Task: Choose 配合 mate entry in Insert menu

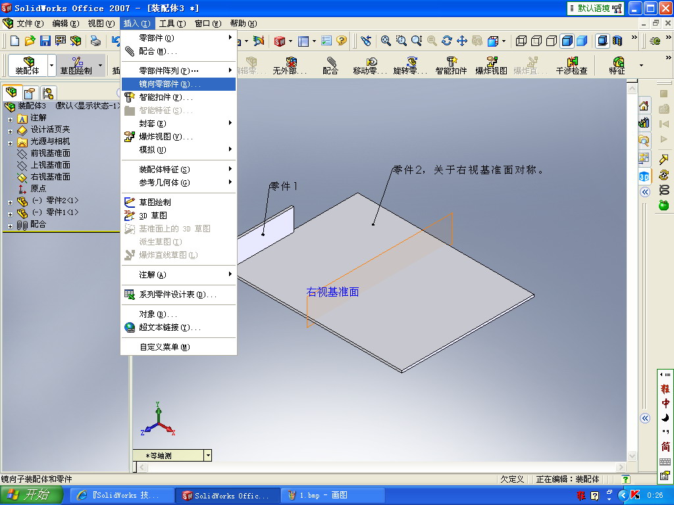Action: click(178, 51)
